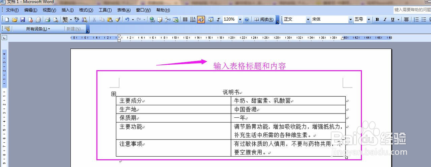Switch to reading layout 阅读(R)
Screen dimensions: 431x167
264,19
